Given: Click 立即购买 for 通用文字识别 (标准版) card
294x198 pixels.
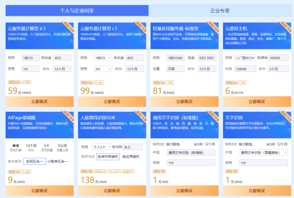Looking at the screenshot, I should tap(184, 191).
